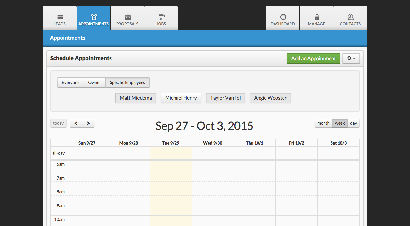
Task: Go to the next week
Action: coord(88,123)
